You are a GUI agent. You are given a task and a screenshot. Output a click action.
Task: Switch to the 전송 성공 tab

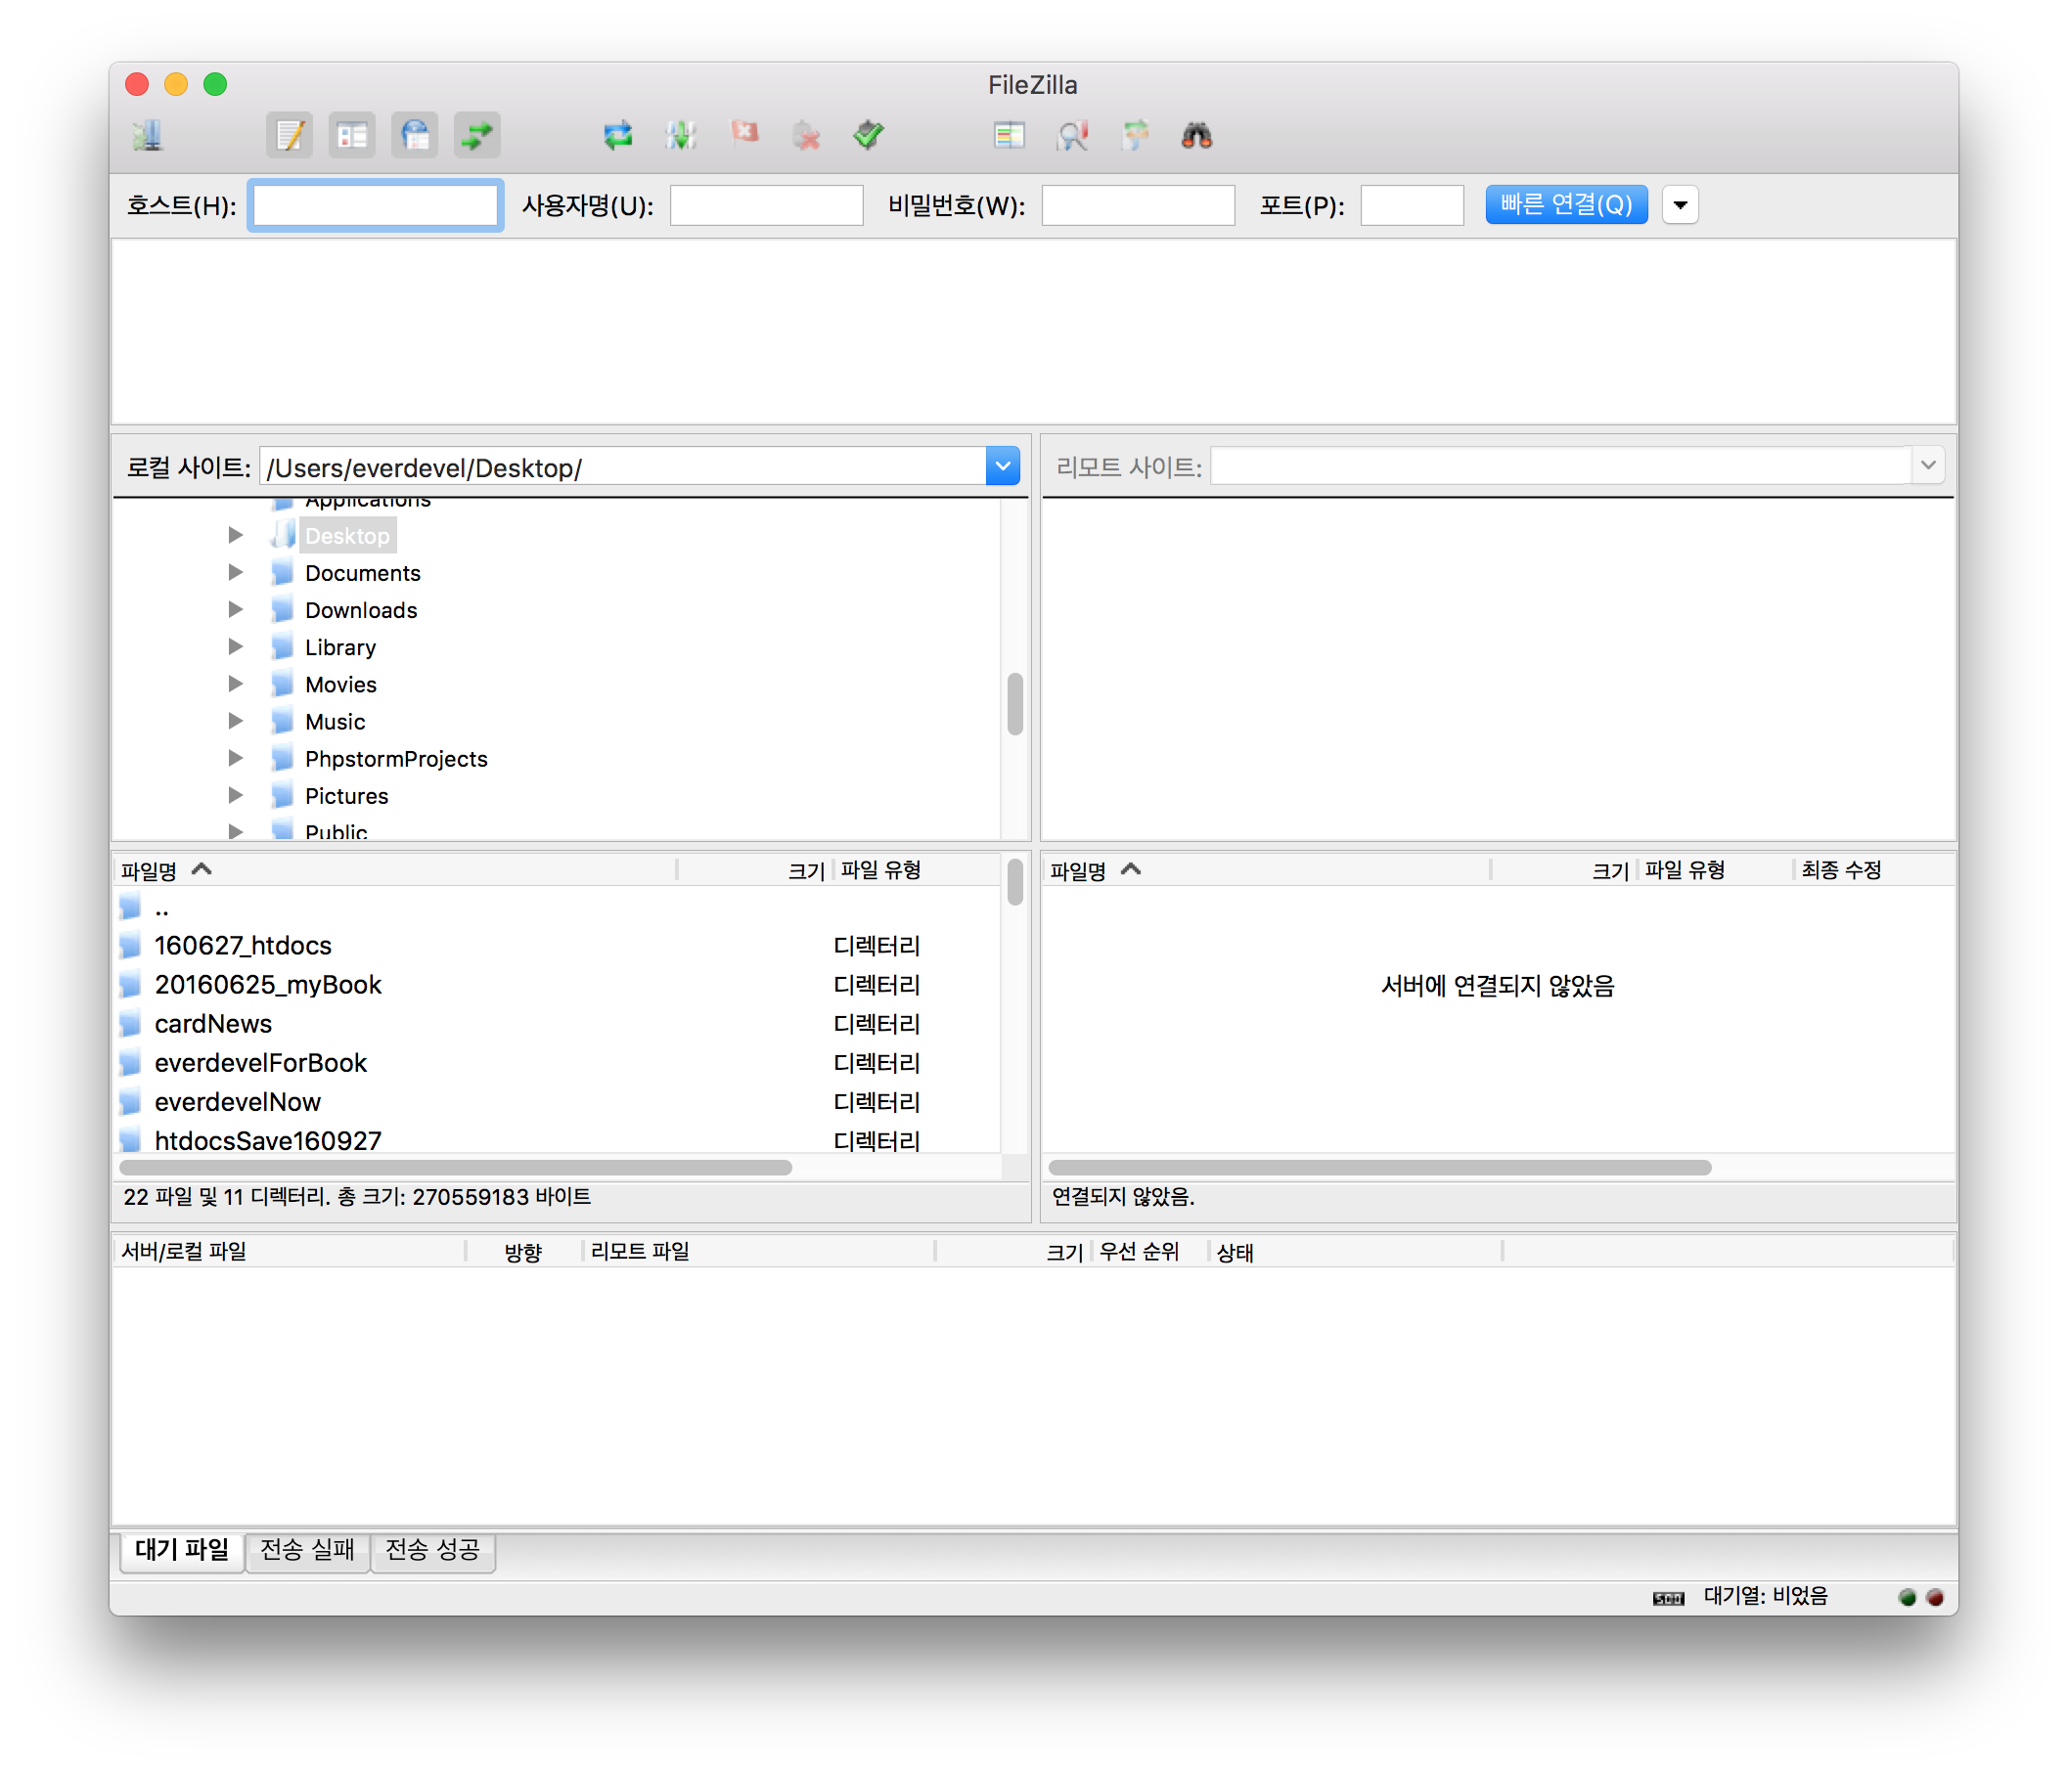point(433,1552)
